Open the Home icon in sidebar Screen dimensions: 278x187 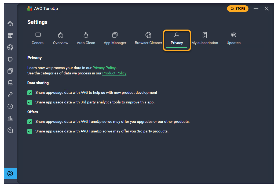coord(10,24)
